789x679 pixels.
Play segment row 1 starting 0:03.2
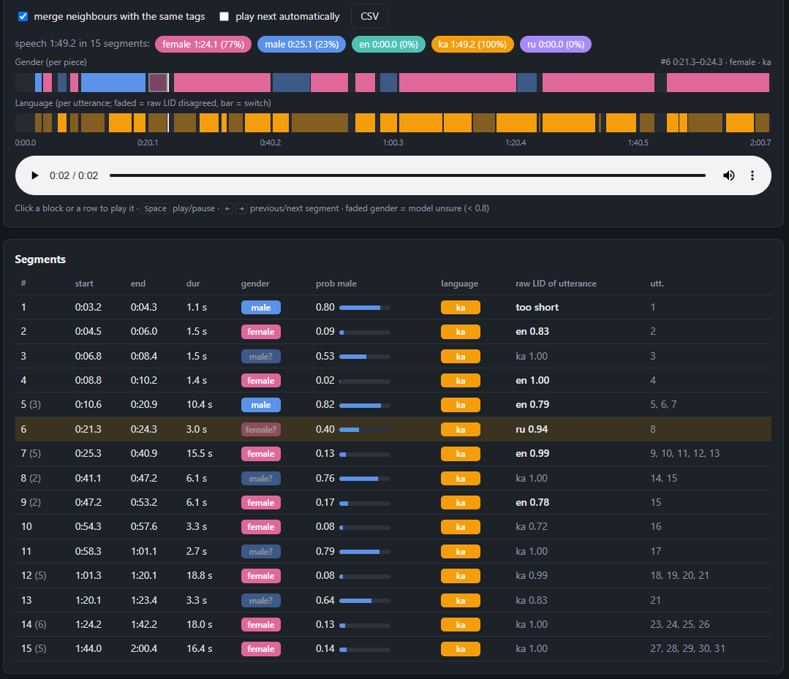393,307
